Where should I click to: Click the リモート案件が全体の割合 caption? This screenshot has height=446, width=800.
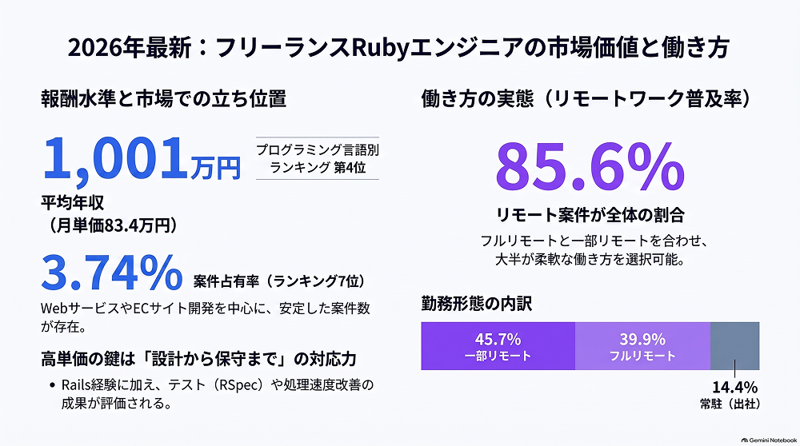coord(590,215)
